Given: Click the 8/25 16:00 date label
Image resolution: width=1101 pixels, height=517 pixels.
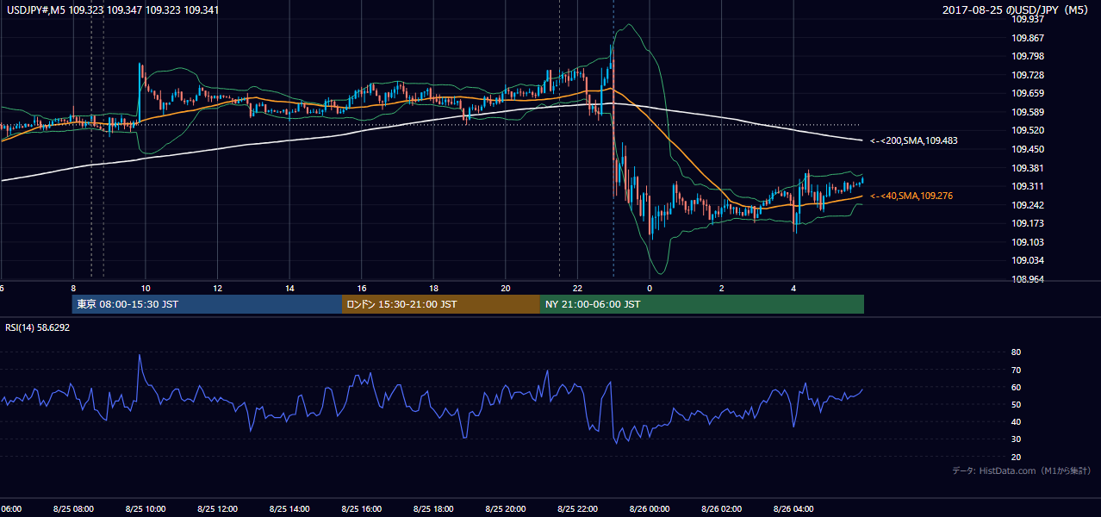Looking at the screenshot, I should point(361,508).
